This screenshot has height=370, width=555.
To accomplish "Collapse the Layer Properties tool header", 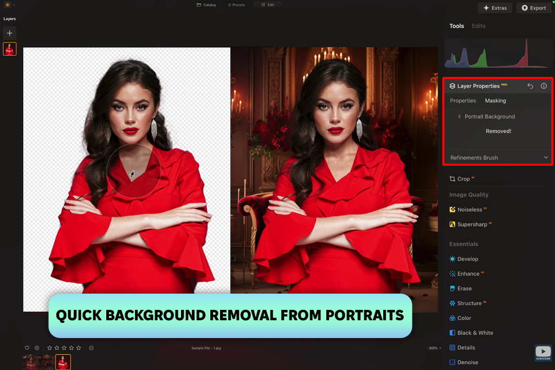I will tap(478, 86).
